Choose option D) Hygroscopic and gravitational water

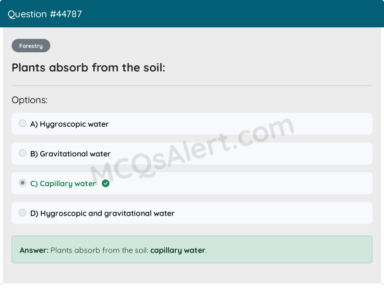tap(192, 212)
